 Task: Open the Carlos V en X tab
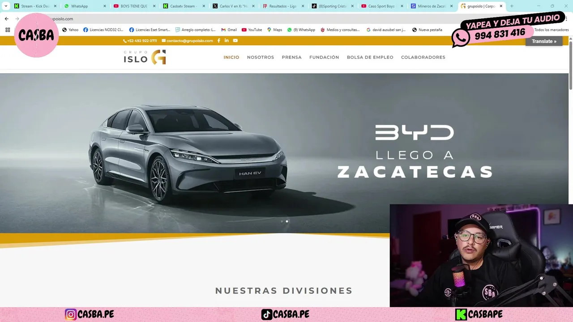pyautogui.click(x=233, y=6)
